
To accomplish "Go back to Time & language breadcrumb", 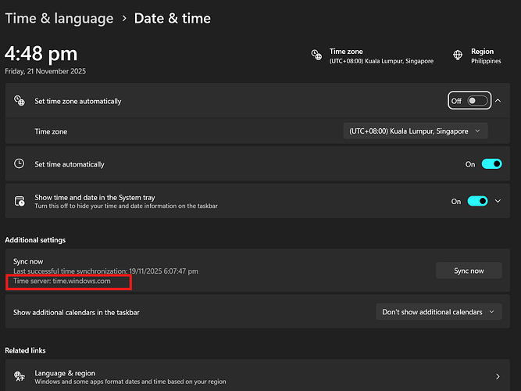I will pyautogui.click(x=59, y=18).
